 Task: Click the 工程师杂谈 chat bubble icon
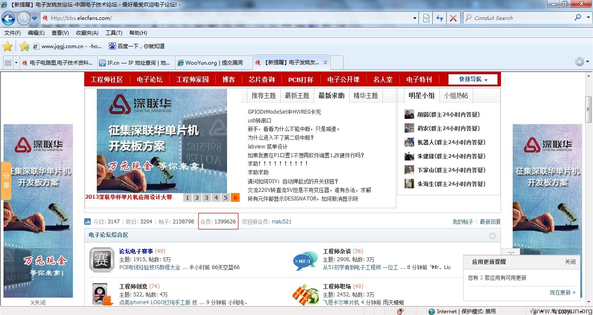point(305,259)
